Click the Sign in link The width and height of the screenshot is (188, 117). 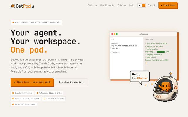pos(152,5)
